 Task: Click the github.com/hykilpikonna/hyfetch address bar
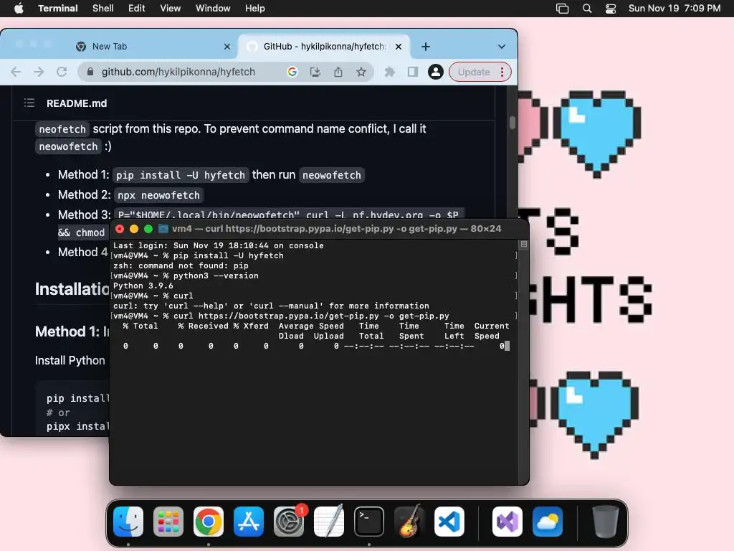pos(178,72)
